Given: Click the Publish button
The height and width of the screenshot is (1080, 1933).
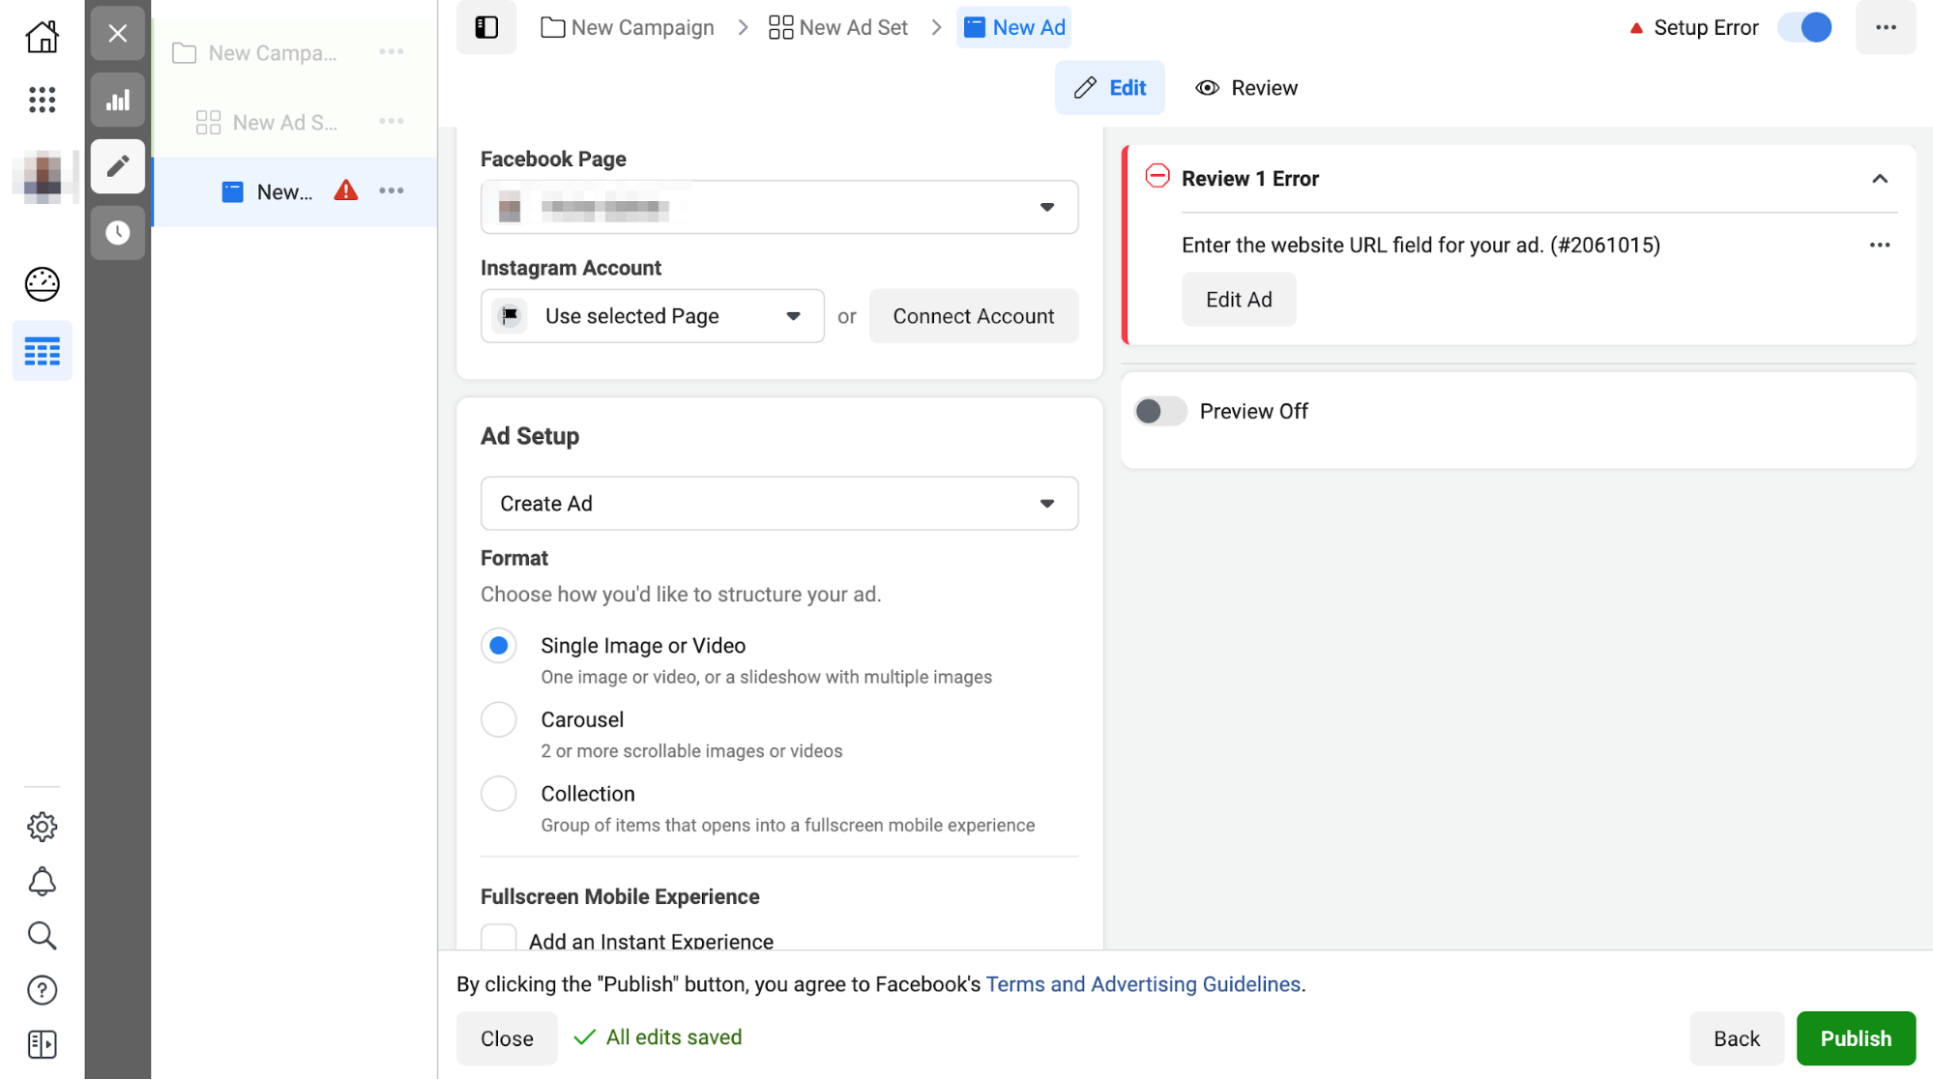Looking at the screenshot, I should [x=1856, y=1037].
